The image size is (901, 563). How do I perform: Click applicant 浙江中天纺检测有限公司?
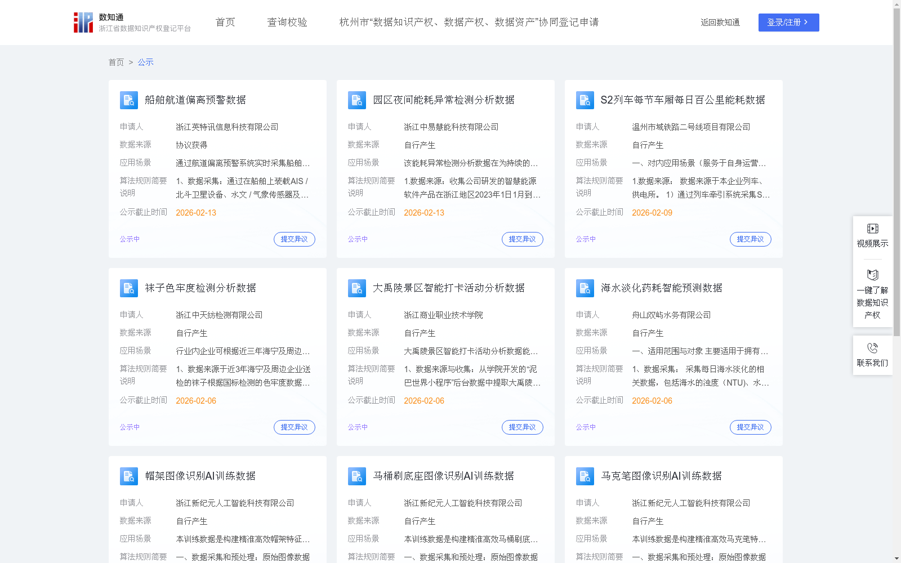[x=219, y=315]
